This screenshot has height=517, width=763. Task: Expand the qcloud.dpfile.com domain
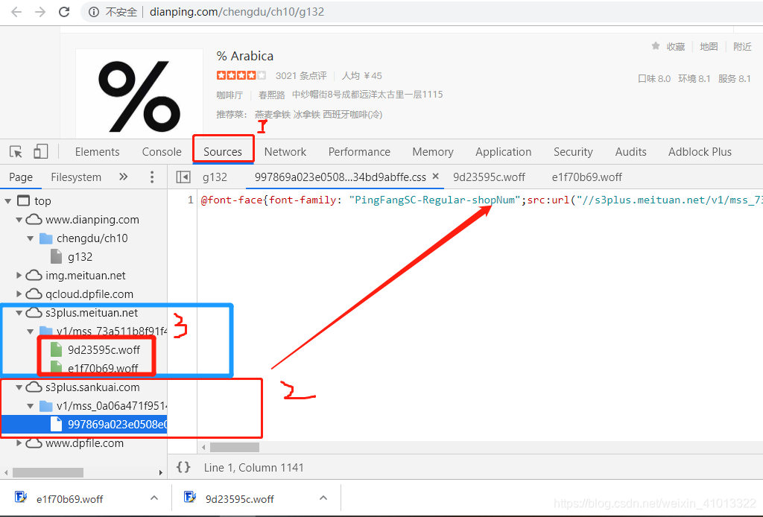pos(19,294)
